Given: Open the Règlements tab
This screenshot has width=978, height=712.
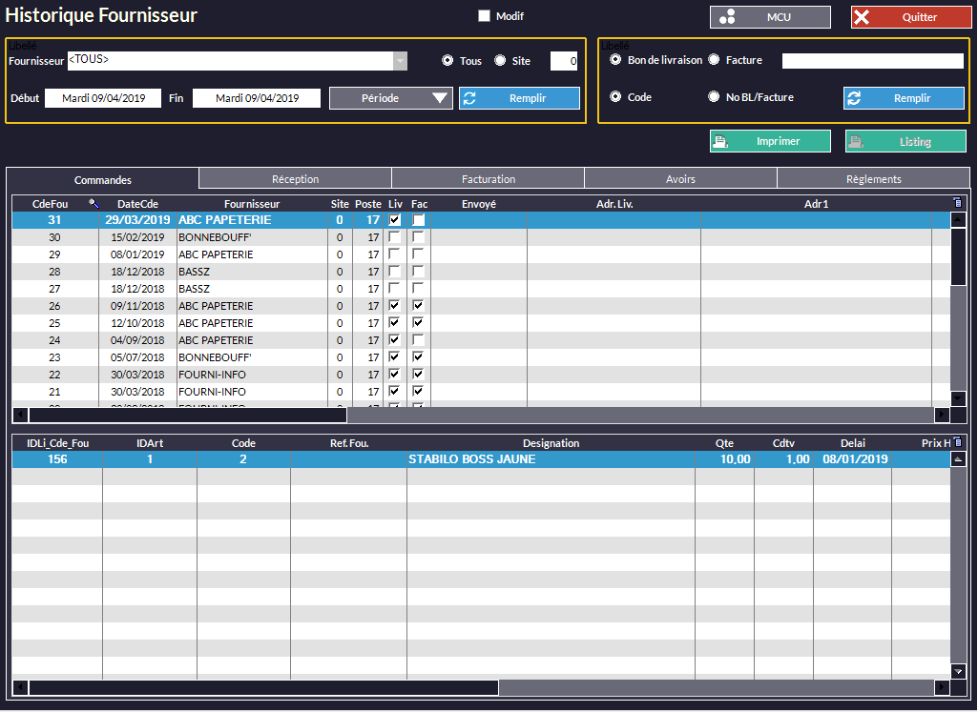Looking at the screenshot, I should pyautogui.click(x=873, y=179).
